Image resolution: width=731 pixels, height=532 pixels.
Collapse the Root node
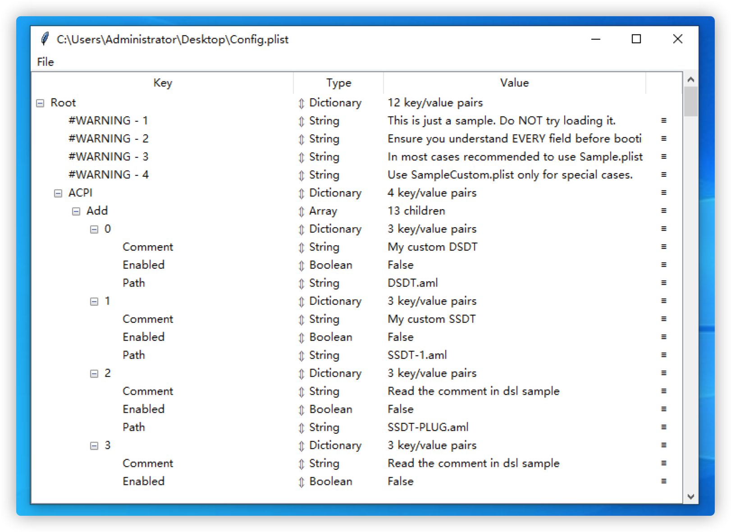point(40,103)
